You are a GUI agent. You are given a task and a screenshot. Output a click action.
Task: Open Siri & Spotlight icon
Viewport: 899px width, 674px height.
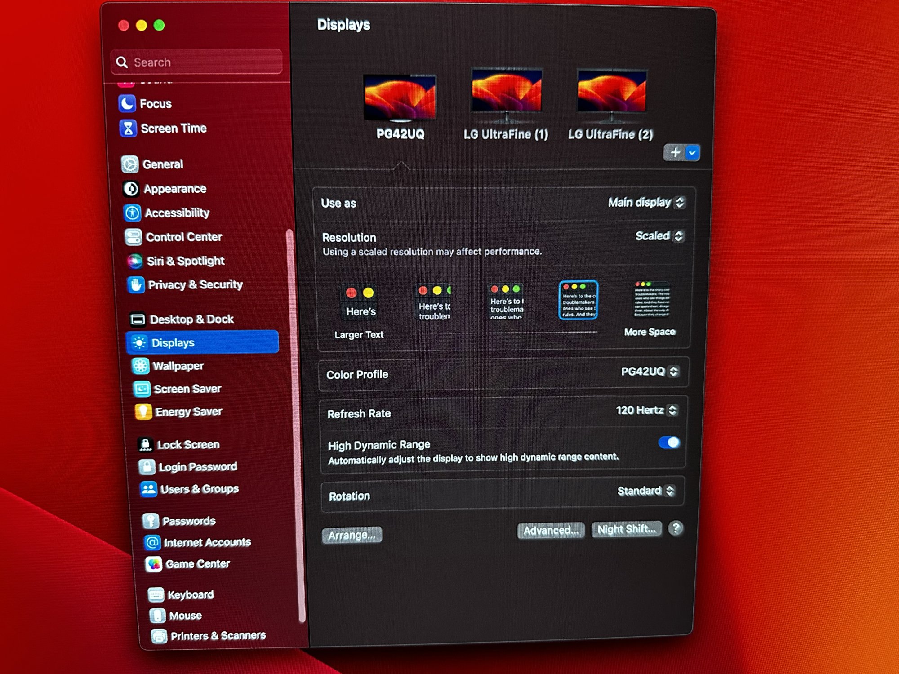135,261
